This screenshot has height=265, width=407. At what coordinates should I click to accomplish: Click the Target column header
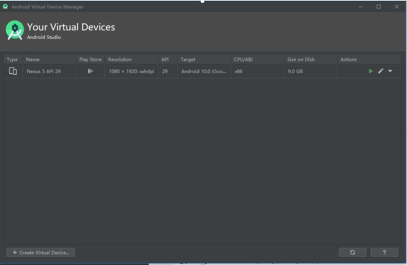tap(188, 59)
